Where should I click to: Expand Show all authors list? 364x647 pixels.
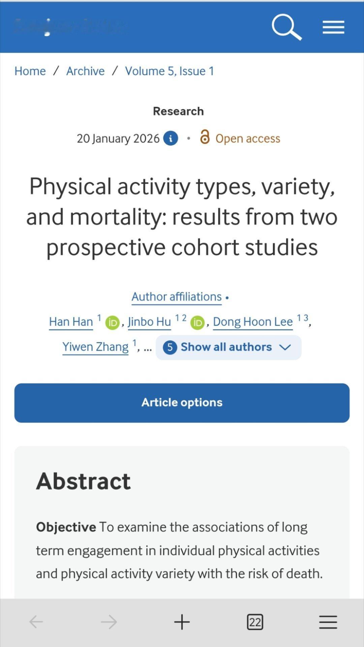[226, 347]
